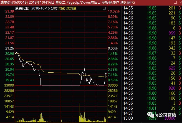Click the afternoon price peak near 20.04

tap(85, 69)
